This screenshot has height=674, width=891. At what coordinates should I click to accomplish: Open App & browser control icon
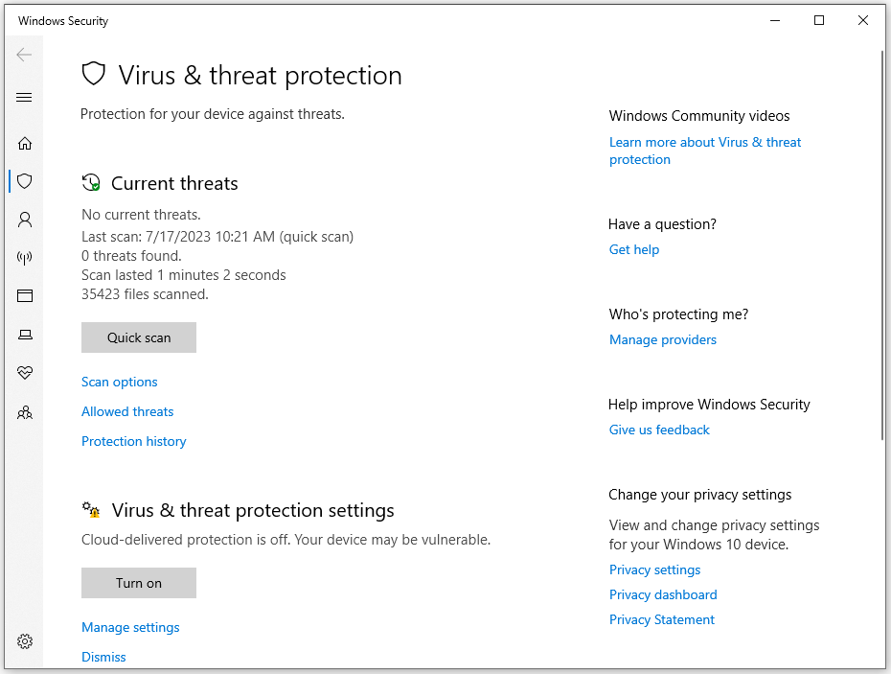(x=25, y=295)
